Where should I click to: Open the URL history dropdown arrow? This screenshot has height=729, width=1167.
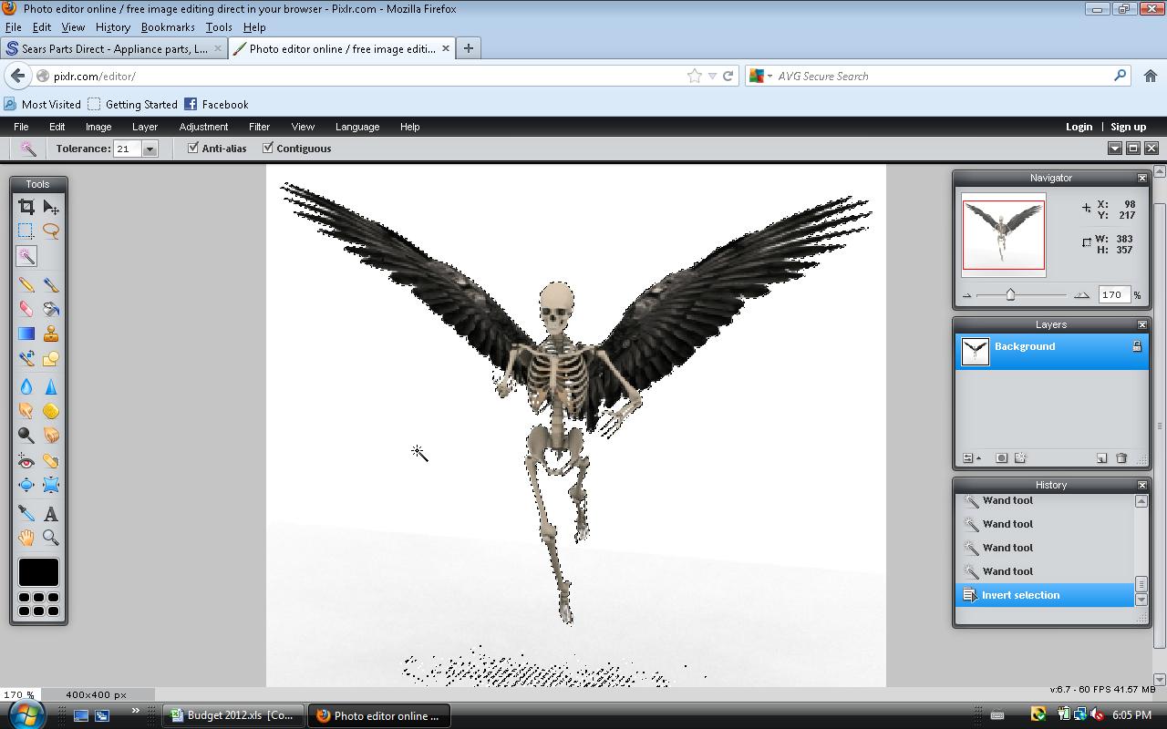[x=712, y=77]
